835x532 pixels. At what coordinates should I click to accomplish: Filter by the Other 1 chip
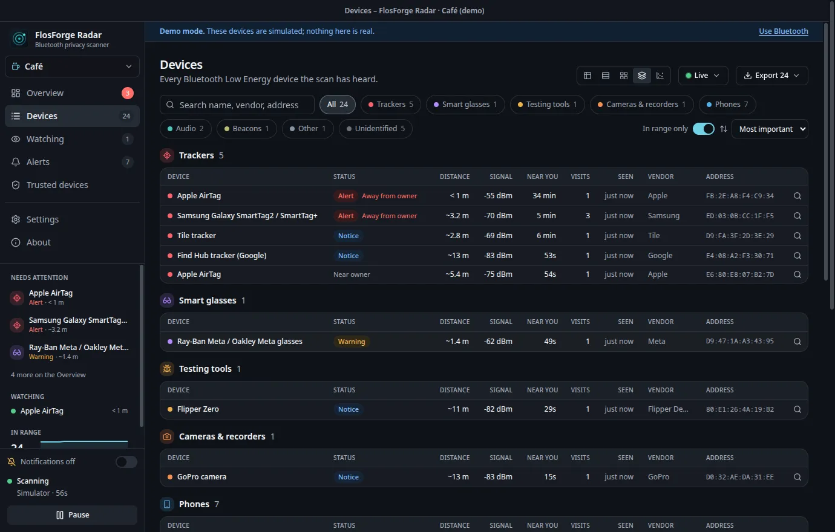tap(308, 129)
